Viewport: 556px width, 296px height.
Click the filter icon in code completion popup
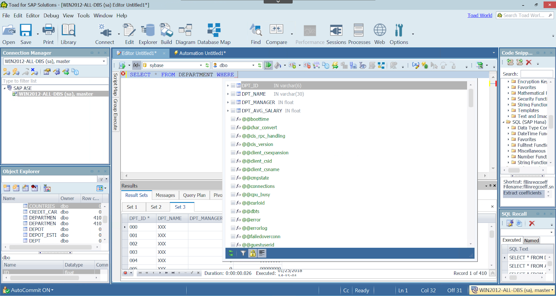click(243, 253)
